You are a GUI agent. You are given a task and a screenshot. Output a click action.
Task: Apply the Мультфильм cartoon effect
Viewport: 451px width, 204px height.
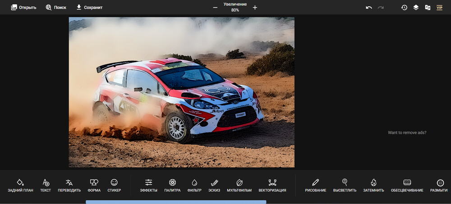click(239, 186)
